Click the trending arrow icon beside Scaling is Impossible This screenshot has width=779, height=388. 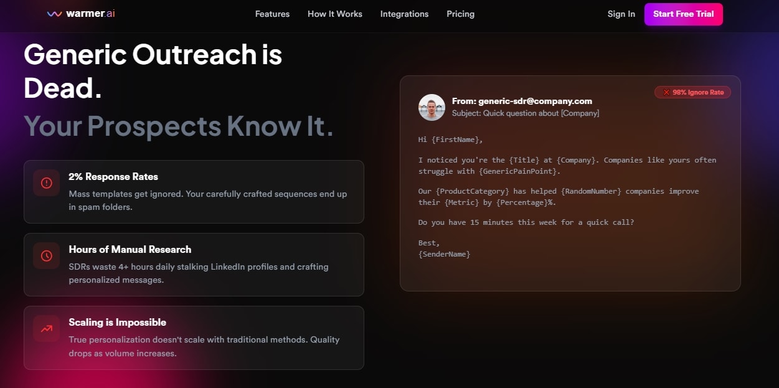click(x=47, y=329)
